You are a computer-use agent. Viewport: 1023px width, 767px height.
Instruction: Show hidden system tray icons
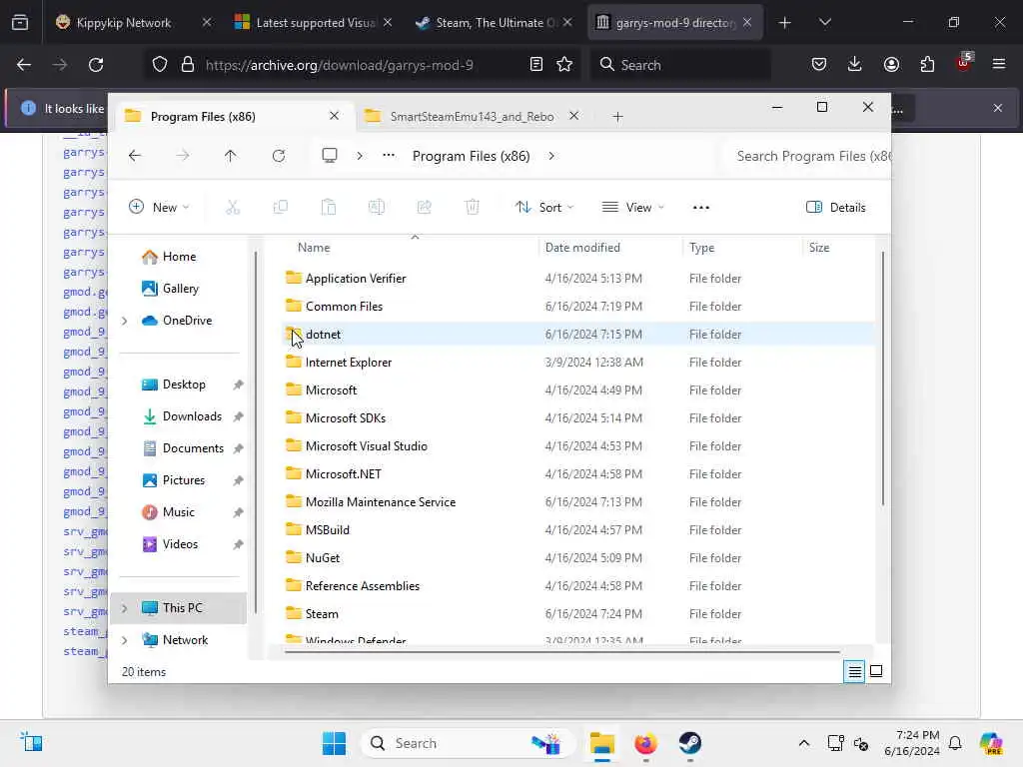coord(804,743)
